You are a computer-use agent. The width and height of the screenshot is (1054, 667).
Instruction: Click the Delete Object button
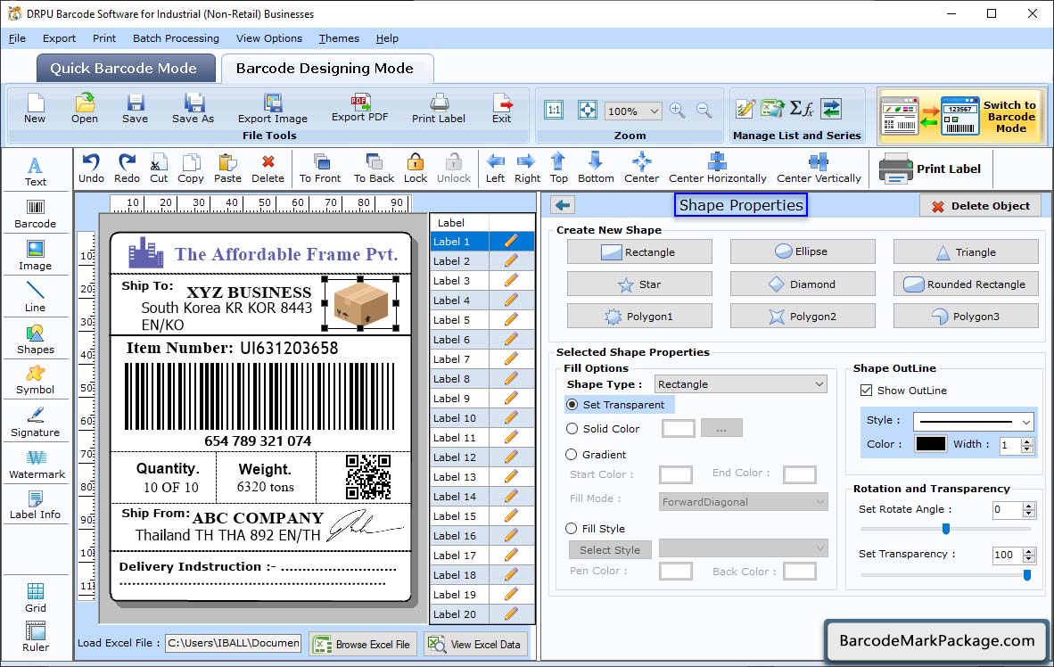coord(980,206)
